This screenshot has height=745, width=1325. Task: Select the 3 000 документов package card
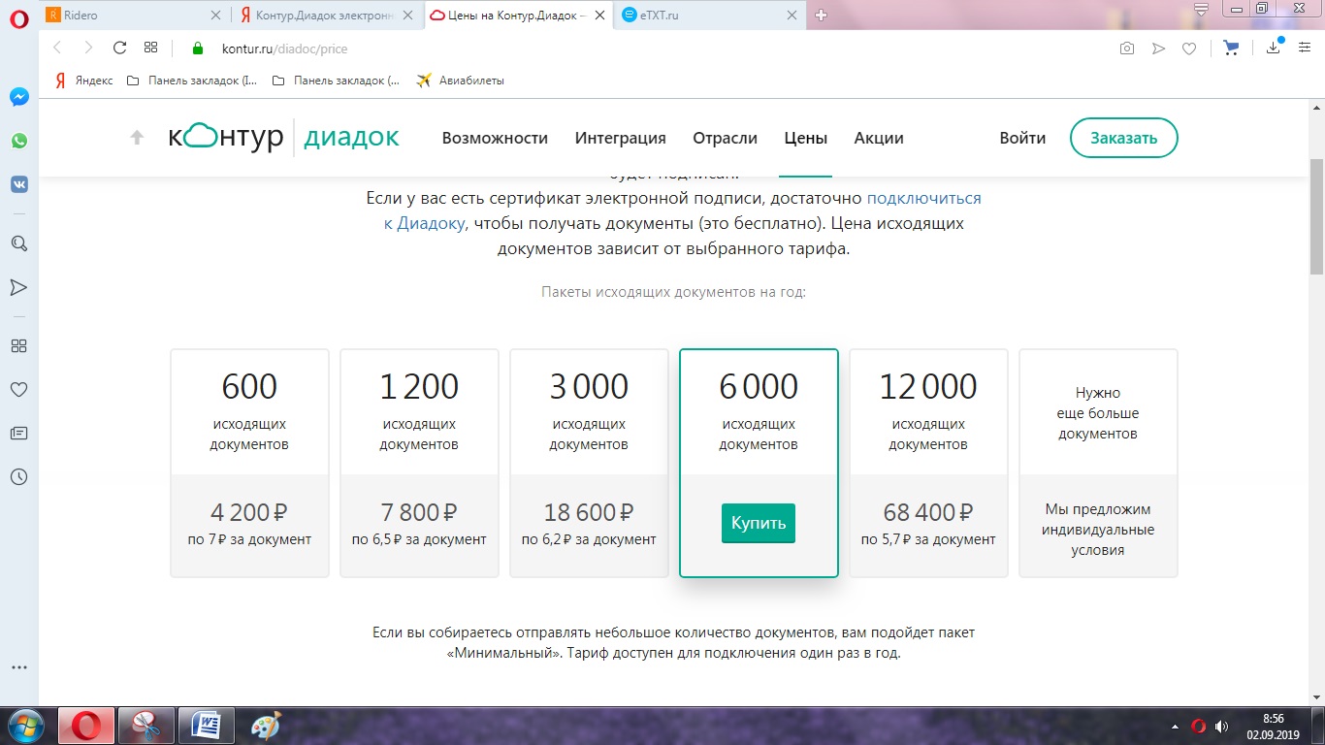[x=589, y=463]
